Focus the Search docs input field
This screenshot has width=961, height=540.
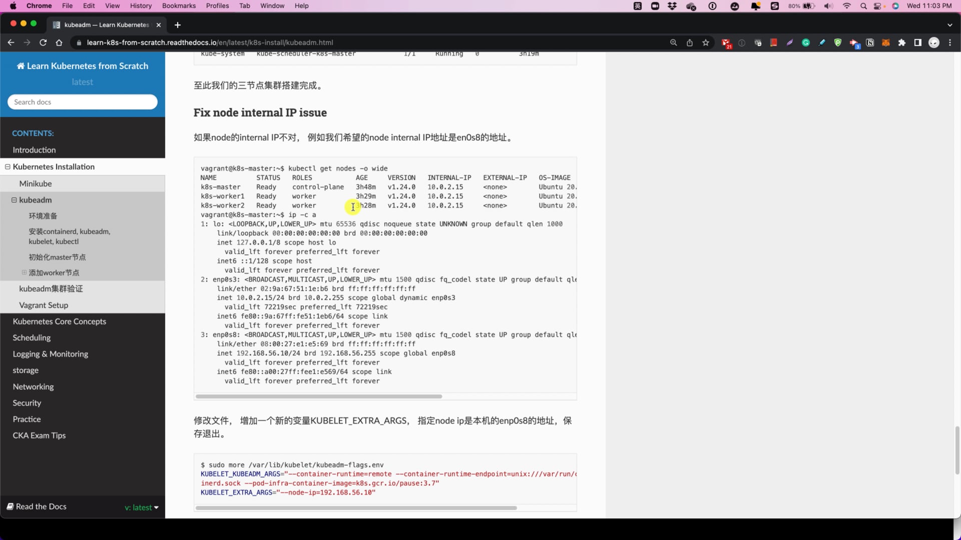click(83, 102)
